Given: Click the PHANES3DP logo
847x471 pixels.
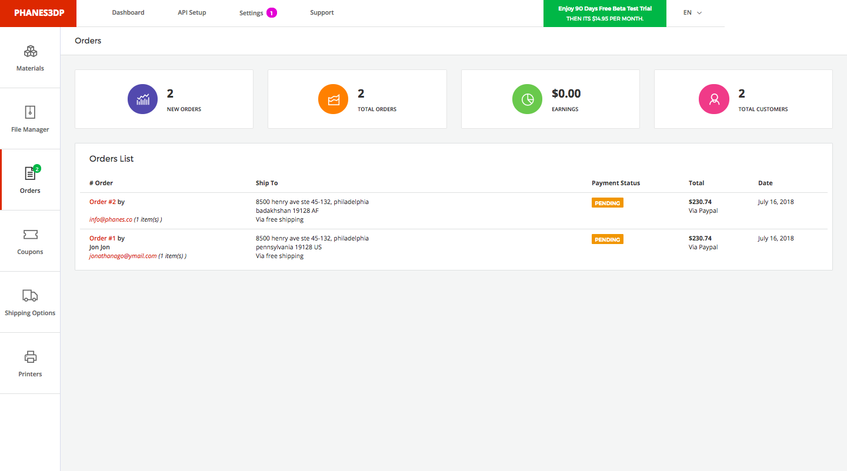Looking at the screenshot, I should pos(38,14).
